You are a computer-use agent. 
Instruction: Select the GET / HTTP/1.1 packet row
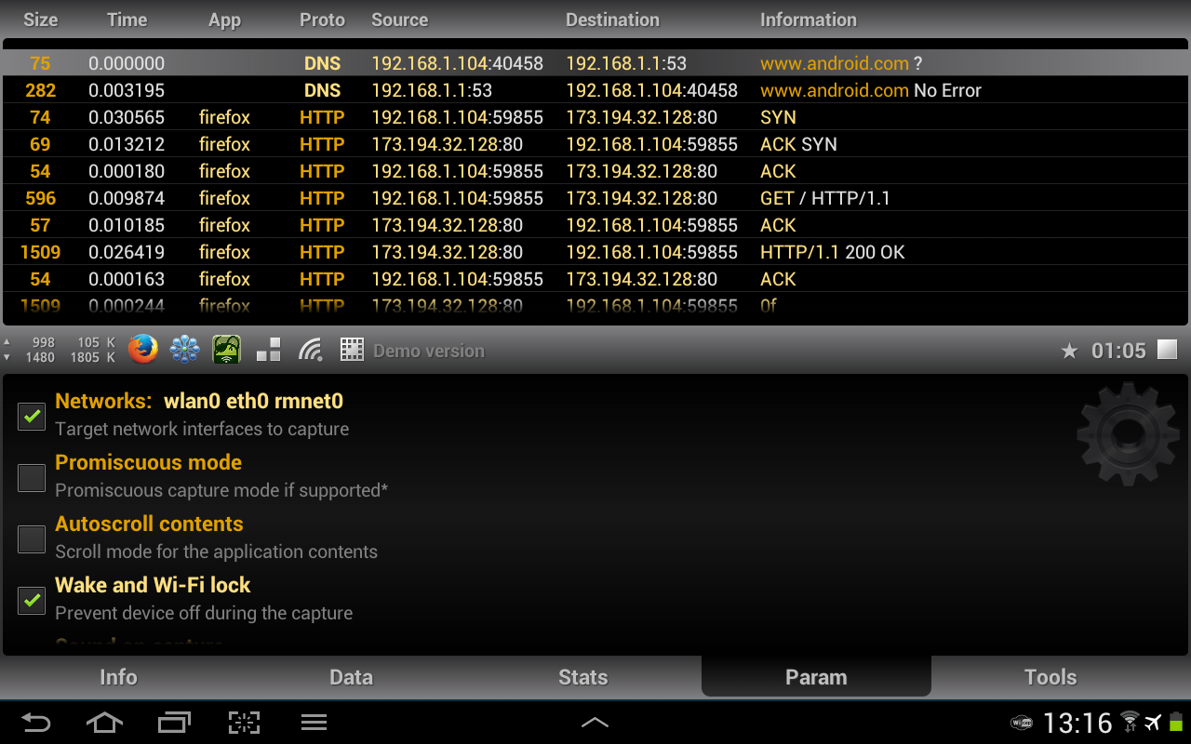(595, 198)
